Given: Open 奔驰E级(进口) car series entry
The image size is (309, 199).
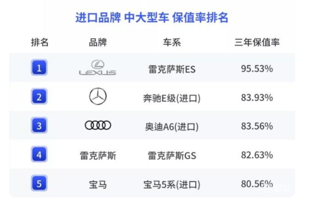Looking at the screenshot, I should point(172,98).
